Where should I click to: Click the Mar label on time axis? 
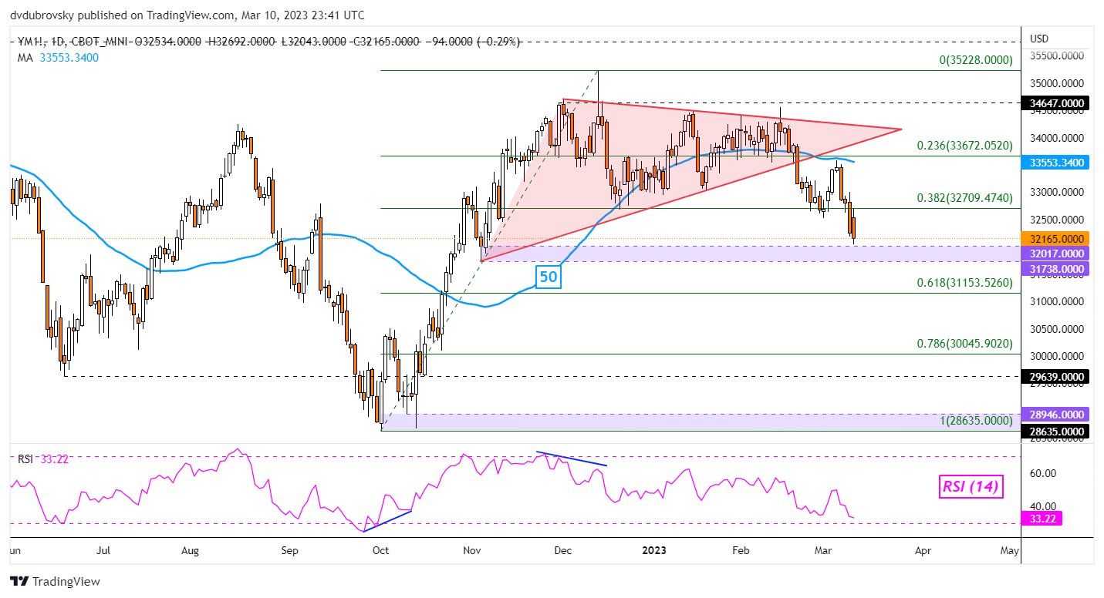click(822, 550)
